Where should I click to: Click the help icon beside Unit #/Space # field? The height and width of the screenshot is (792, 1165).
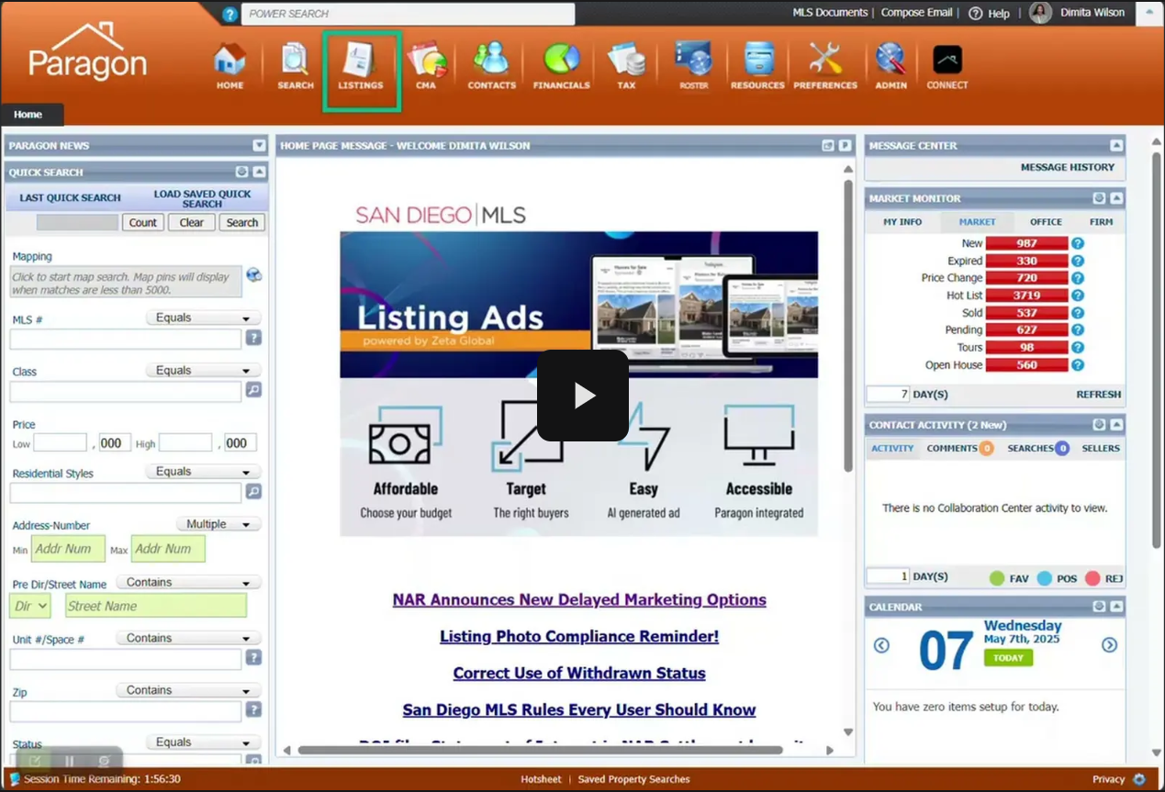coord(254,657)
